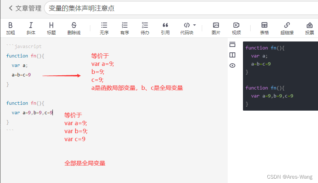Insert unordered list (无序)
The height and width of the screenshot is (183, 318).
[x=104, y=28]
